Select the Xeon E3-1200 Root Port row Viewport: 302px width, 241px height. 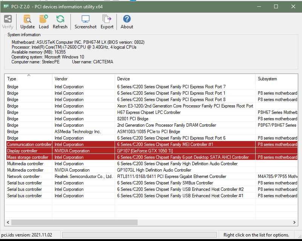point(152,106)
